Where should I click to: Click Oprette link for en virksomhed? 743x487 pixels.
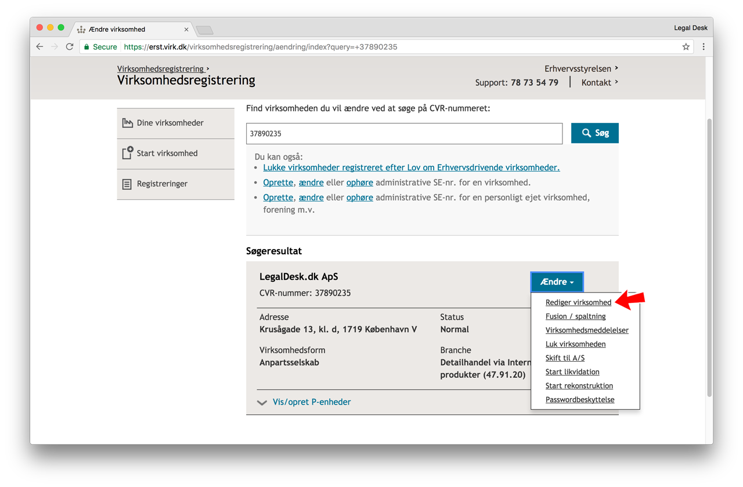click(x=278, y=182)
